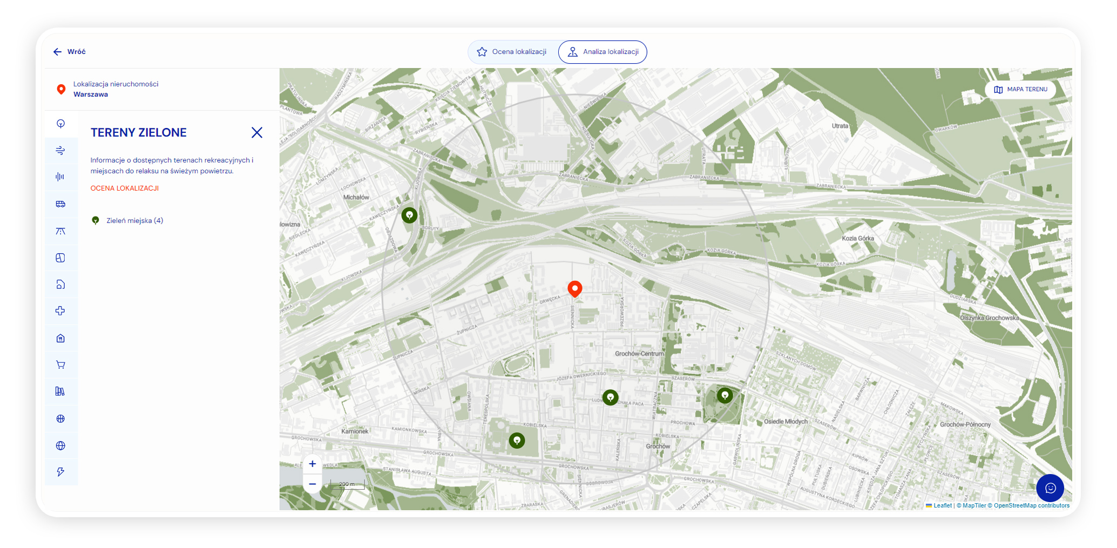This screenshot has height=548, width=1117.
Task: Close the Tereny Zielone panel
Action: [x=256, y=133]
